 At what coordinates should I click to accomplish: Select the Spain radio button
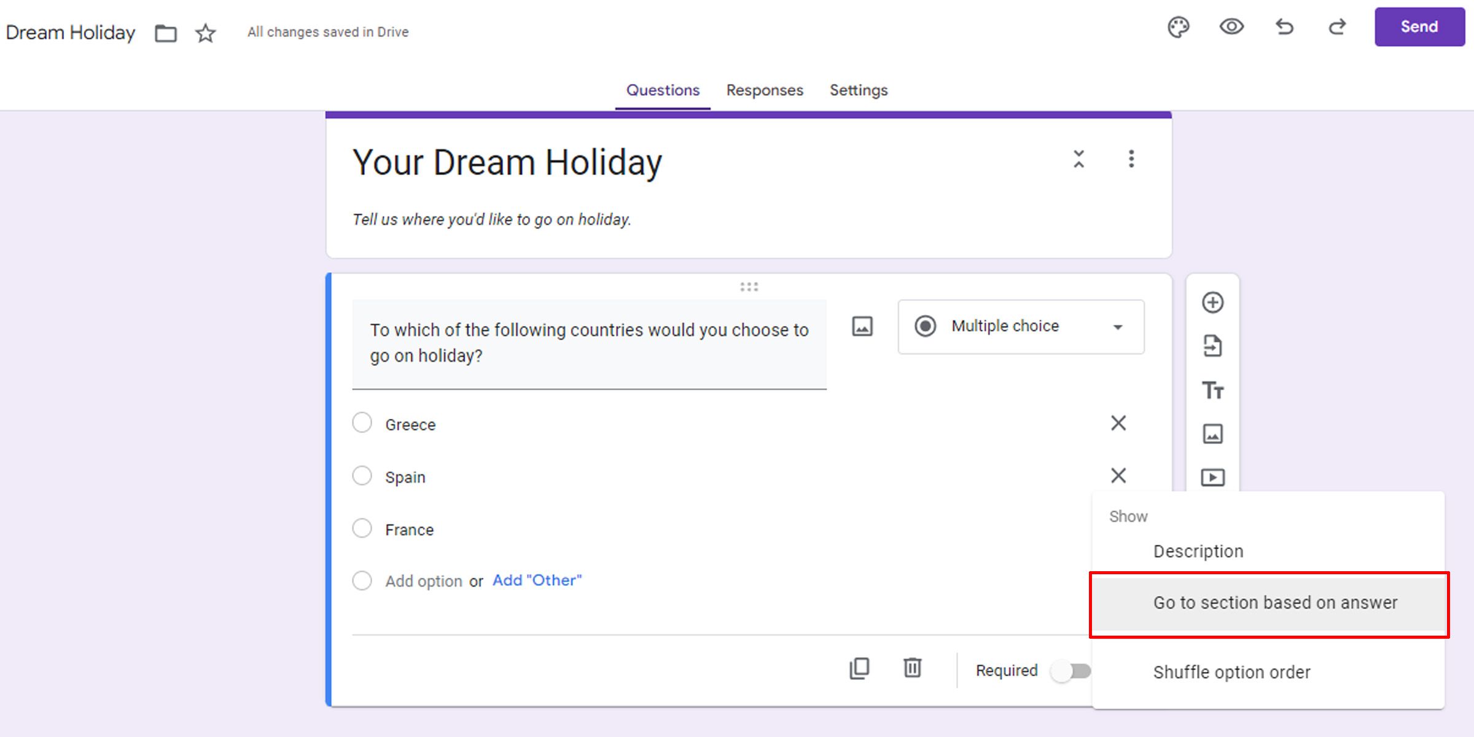tap(362, 475)
